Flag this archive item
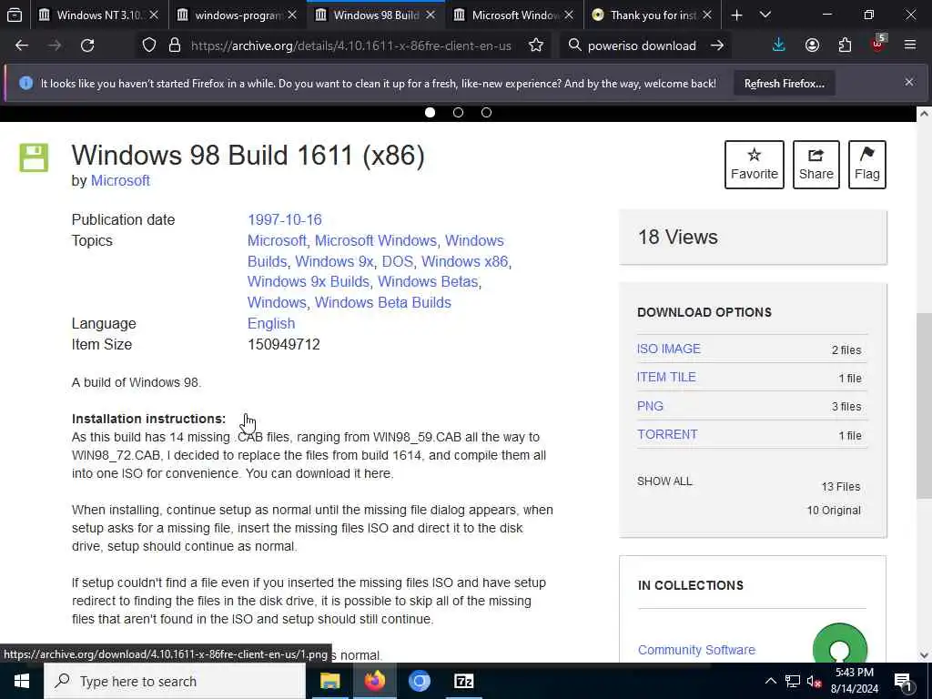This screenshot has width=932, height=699. (867, 165)
